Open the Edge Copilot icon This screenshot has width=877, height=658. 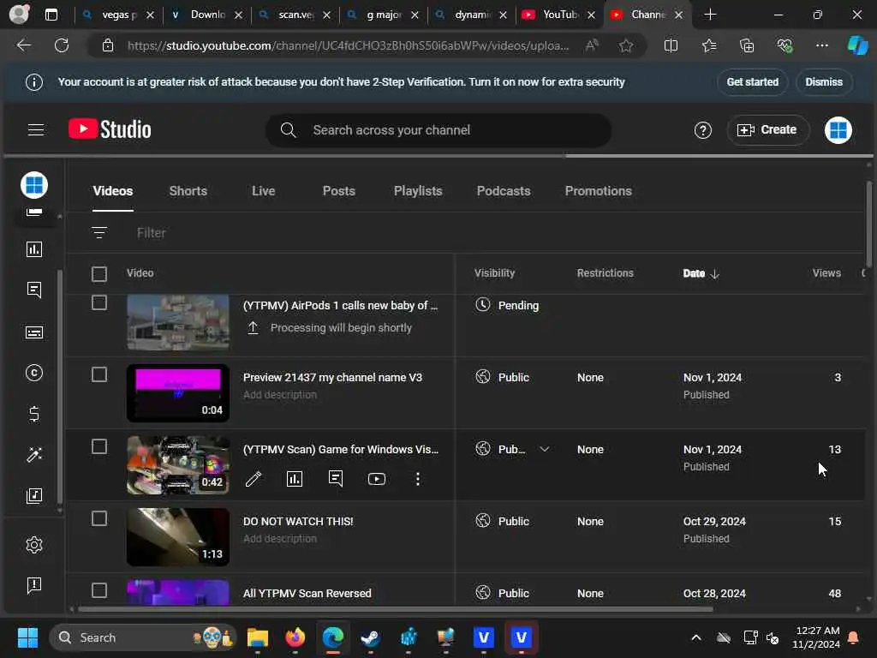(x=857, y=45)
